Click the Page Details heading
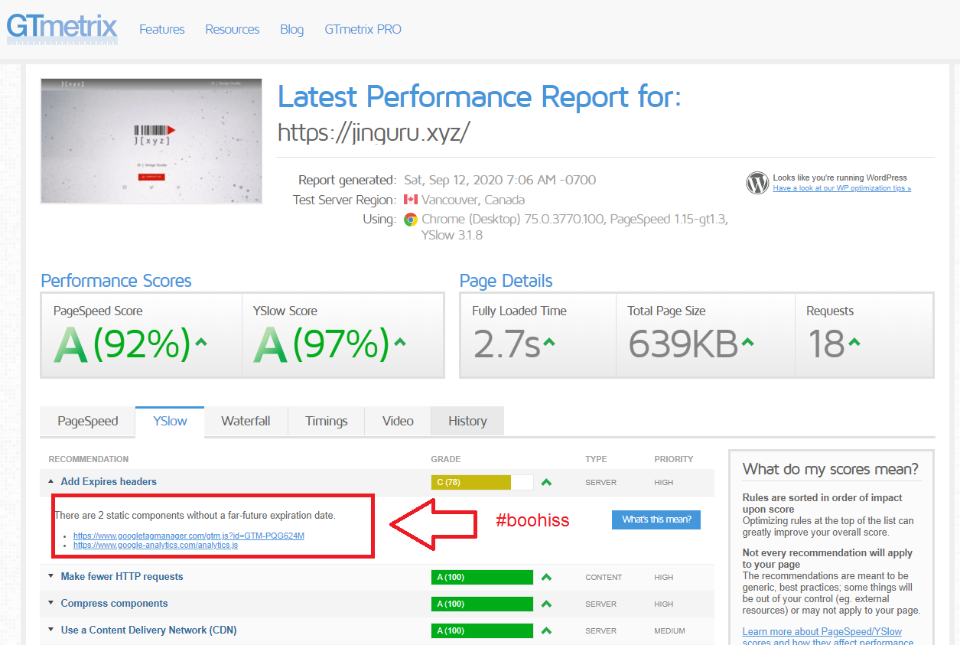 [506, 281]
